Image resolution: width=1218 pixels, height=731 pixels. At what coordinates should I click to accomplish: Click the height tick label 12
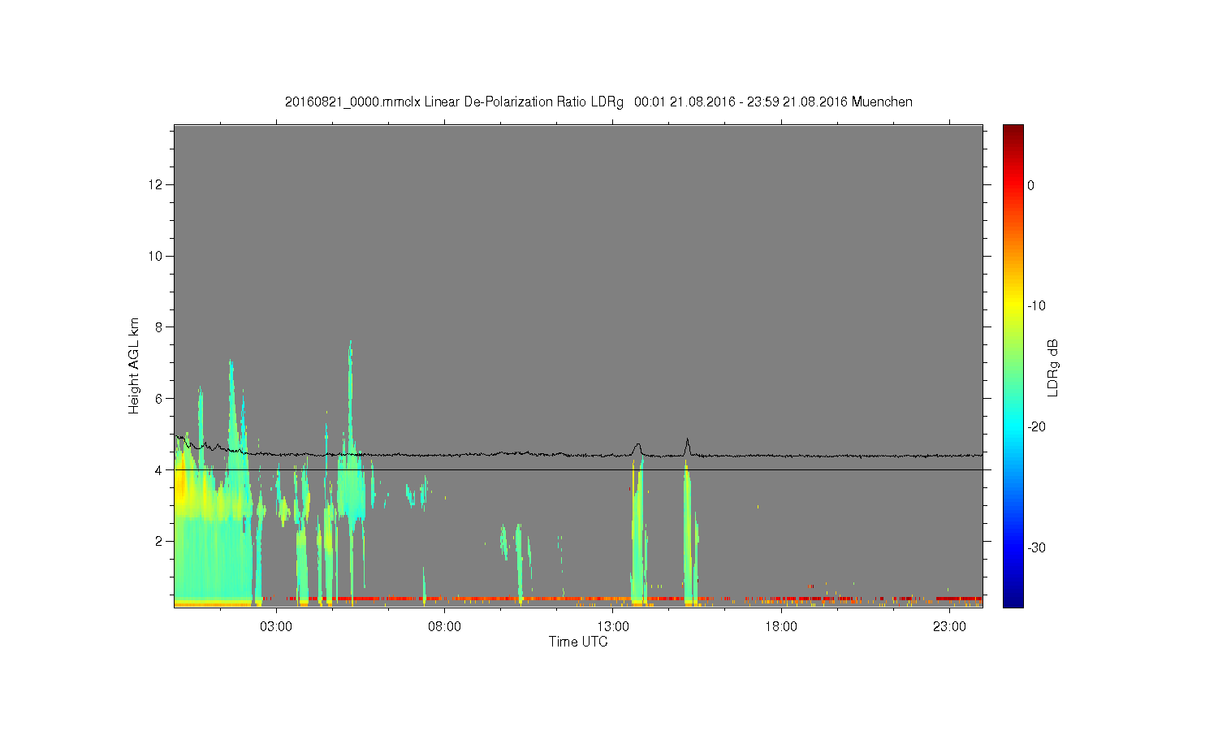click(157, 185)
